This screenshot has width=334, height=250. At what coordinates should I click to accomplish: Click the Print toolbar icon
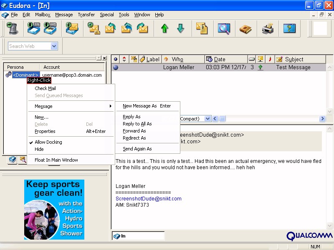click(268, 29)
